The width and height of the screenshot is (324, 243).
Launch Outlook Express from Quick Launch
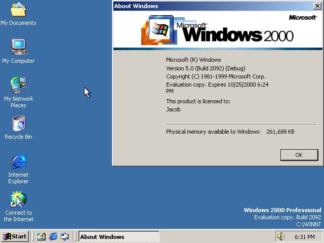(x=65, y=236)
